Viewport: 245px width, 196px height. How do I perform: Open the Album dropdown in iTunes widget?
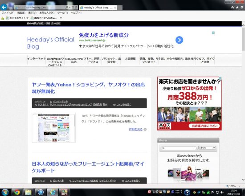click(207, 148)
